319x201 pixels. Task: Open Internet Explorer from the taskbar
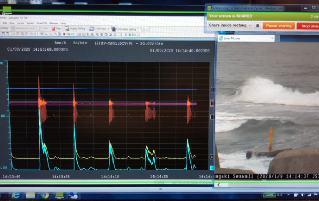(x=16, y=195)
